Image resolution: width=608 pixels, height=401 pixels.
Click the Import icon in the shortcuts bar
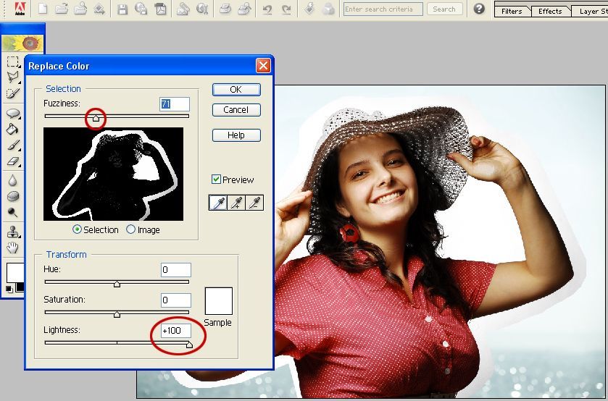99,9
